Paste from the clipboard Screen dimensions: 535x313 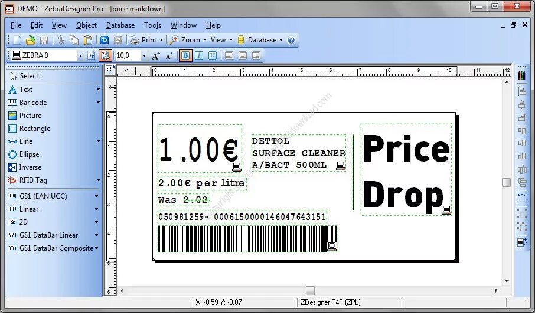click(x=87, y=40)
